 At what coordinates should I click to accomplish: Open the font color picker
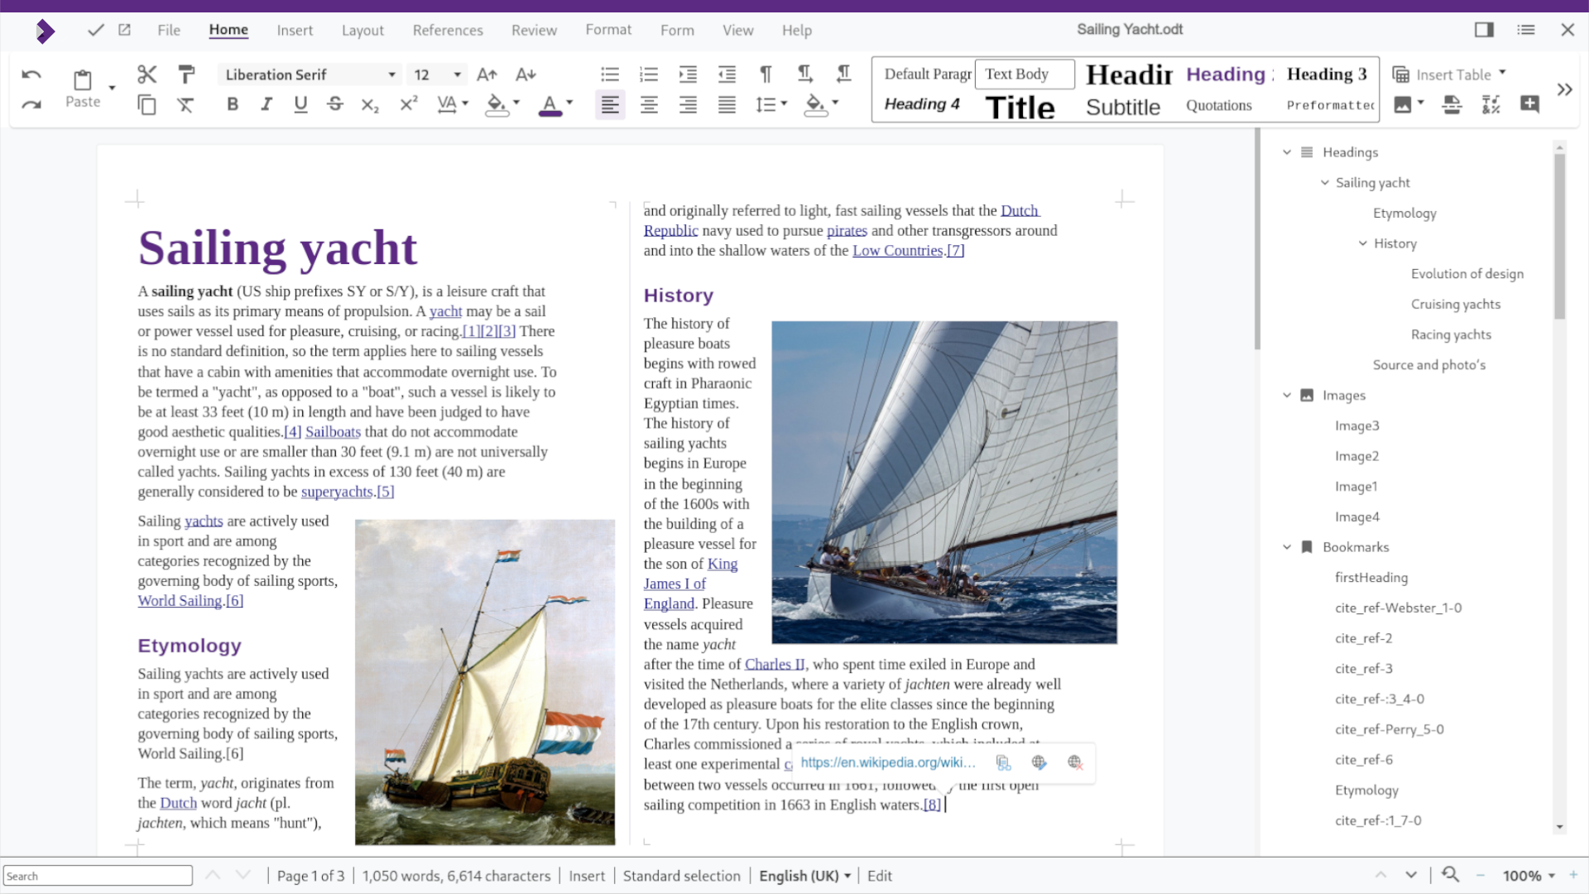click(x=568, y=104)
